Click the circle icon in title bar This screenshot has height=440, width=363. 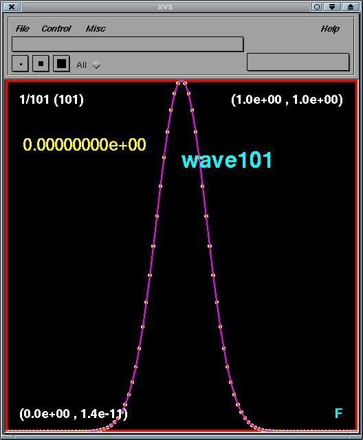(x=317, y=7)
